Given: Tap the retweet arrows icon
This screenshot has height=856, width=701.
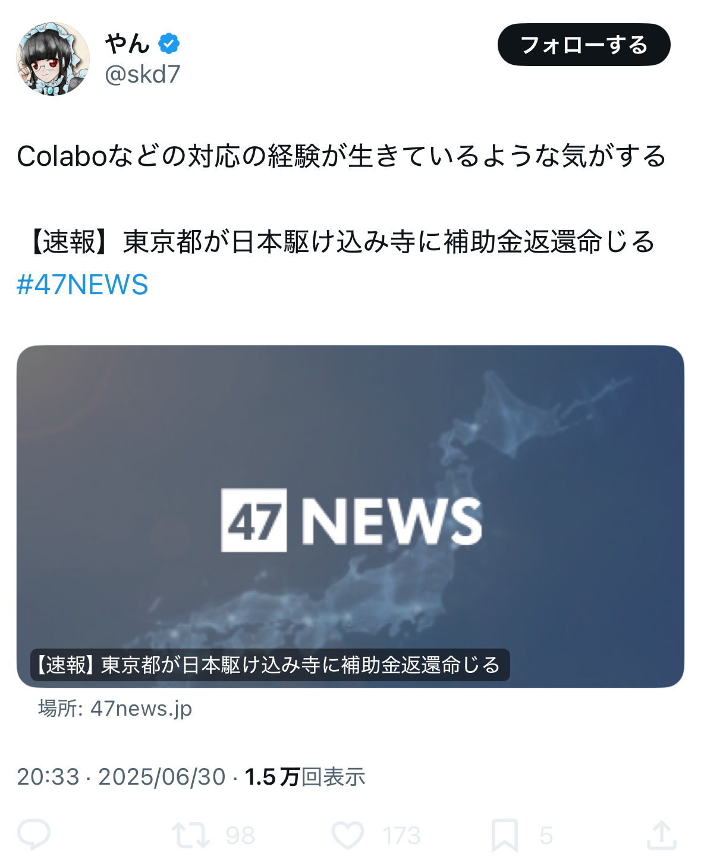Looking at the screenshot, I should pos(191,835).
